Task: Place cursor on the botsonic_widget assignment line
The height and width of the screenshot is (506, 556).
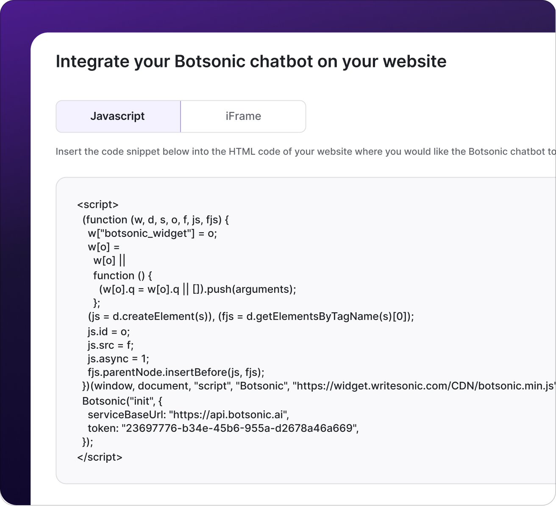Action: (x=152, y=233)
